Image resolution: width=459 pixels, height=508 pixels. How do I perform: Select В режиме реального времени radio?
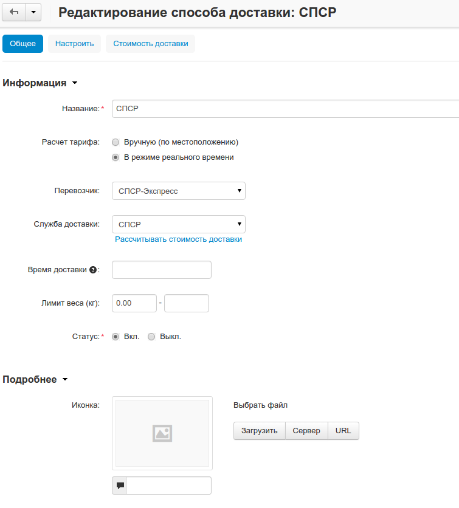[116, 157]
